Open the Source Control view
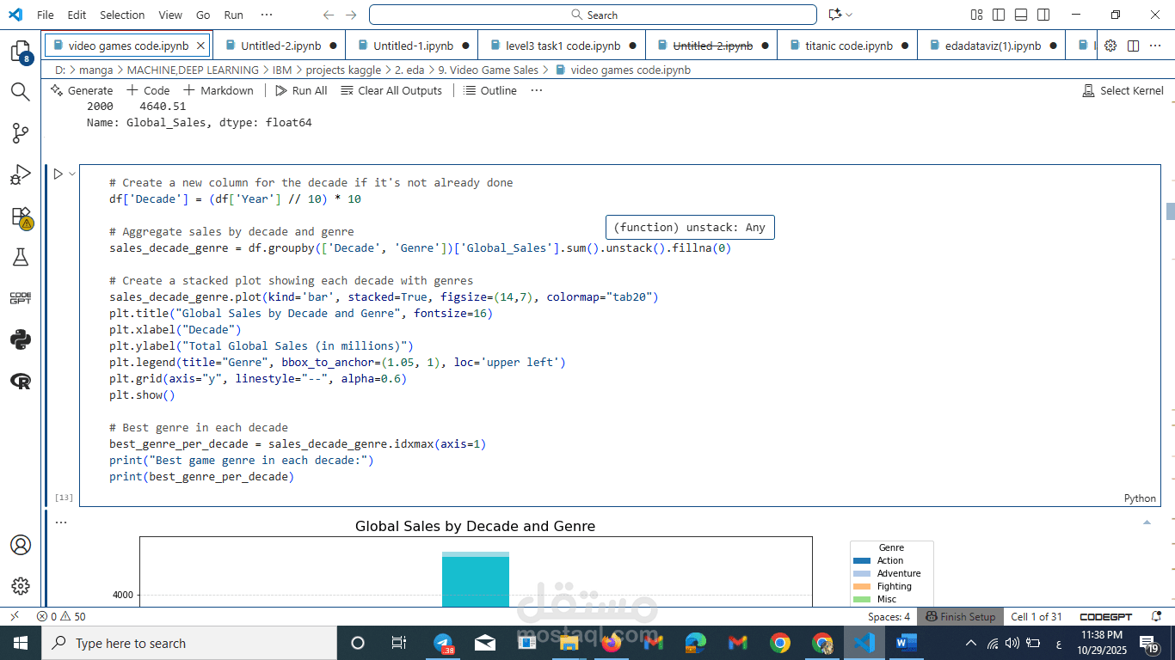The height and width of the screenshot is (660, 1175). click(21, 133)
